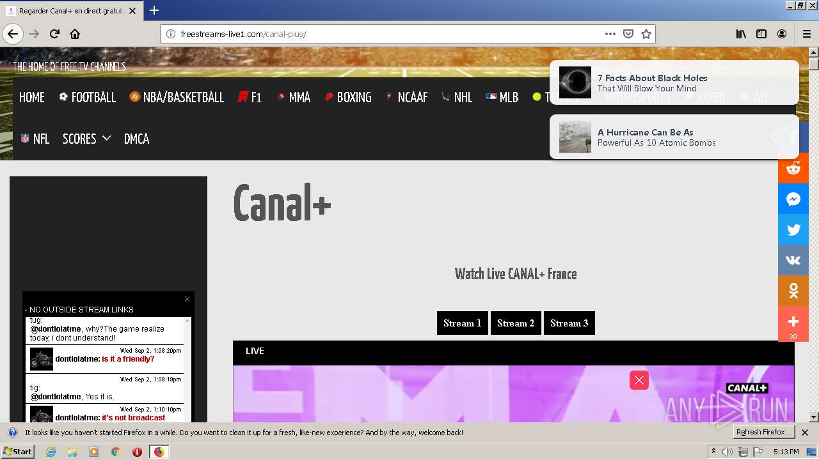The height and width of the screenshot is (460, 819).
Task: Click the "Canal+" page heading
Action: click(x=282, y=203)
